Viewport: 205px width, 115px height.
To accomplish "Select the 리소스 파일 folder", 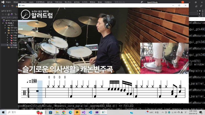I will point(12,30).
